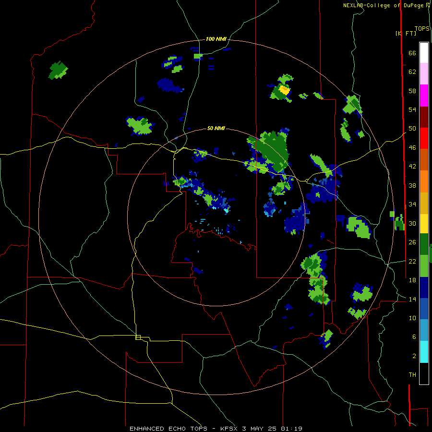Select the dark green swatch beside 26
The image size is (432, 432).
pyautogui.click(x=424, y=244)
